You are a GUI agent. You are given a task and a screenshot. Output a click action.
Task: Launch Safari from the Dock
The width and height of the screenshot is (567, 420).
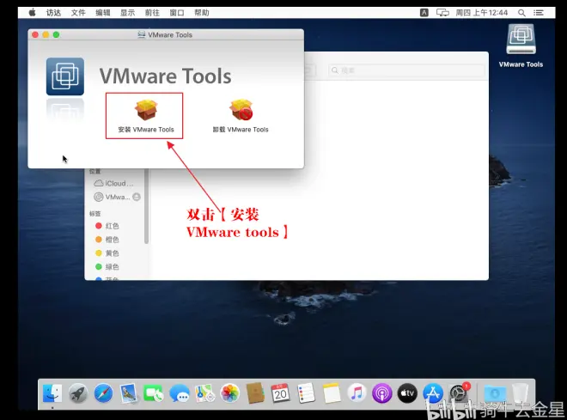tap(103, 393)
